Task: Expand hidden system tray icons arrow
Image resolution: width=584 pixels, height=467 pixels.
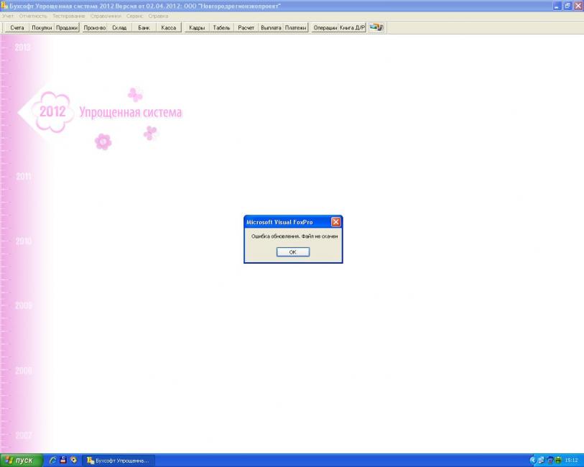Action: click(533, 460)
